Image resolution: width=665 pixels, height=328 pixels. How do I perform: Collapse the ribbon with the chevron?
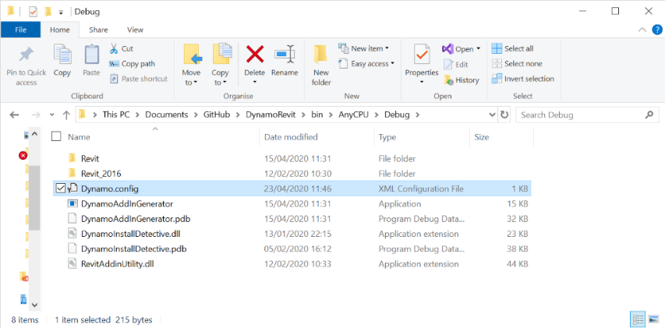point(642,30)
